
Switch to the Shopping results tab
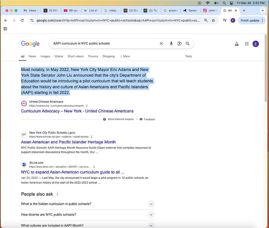(108, 56)
